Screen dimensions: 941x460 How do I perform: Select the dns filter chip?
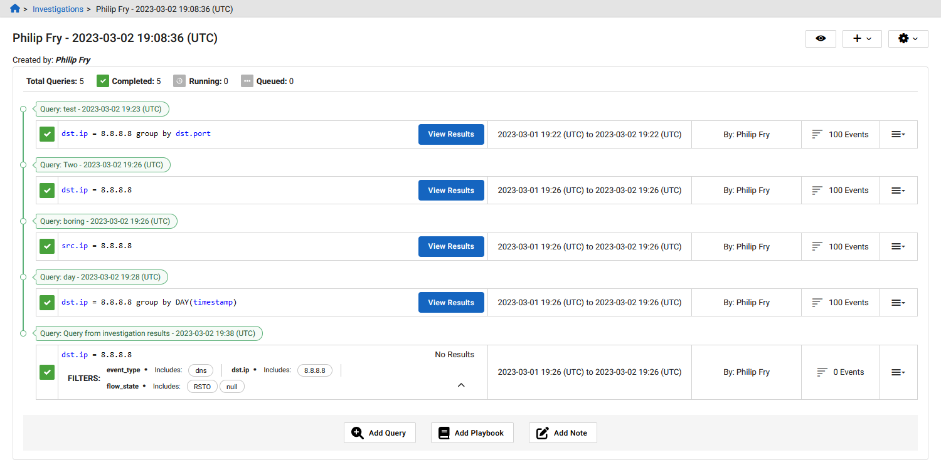pyautogui.click(x=200, y=370)
